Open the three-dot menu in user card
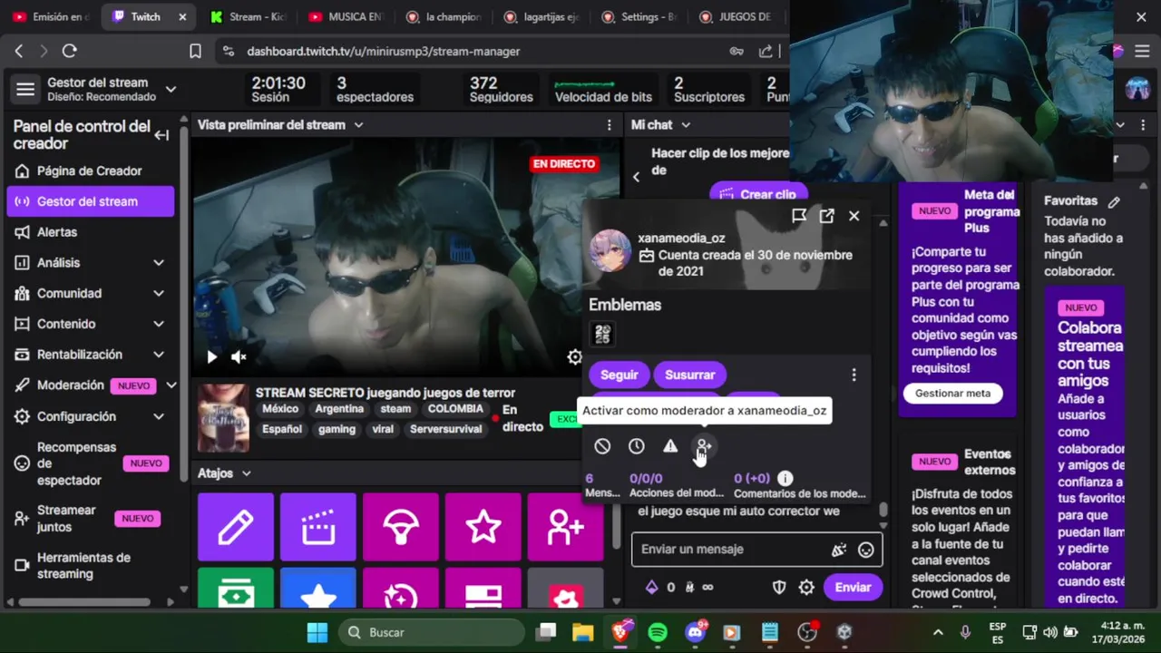The width and height of the screenshot is (1161, 653). [854, 375]
